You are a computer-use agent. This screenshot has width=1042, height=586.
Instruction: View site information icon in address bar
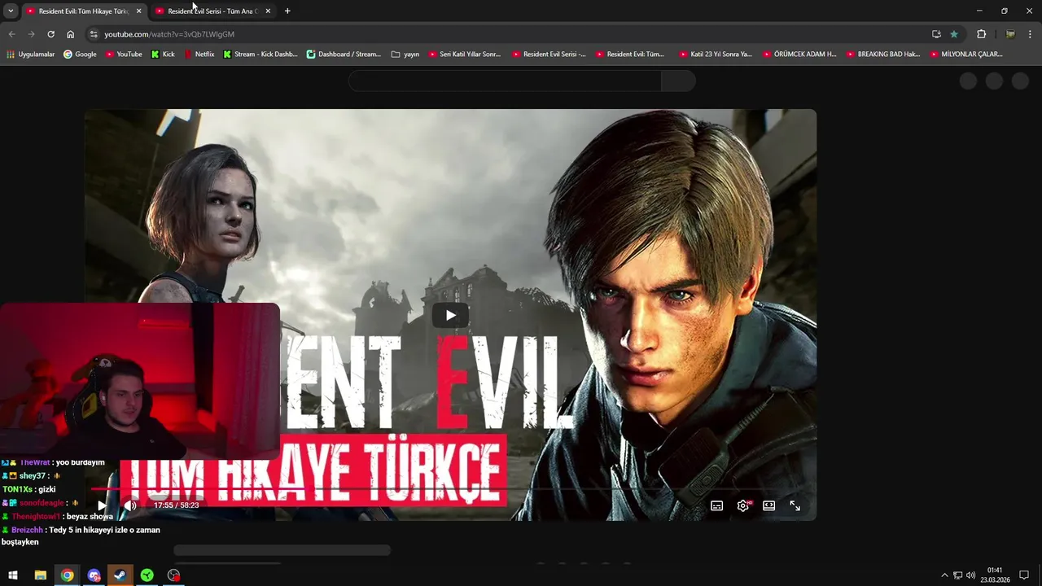click(x=94, y=34)
